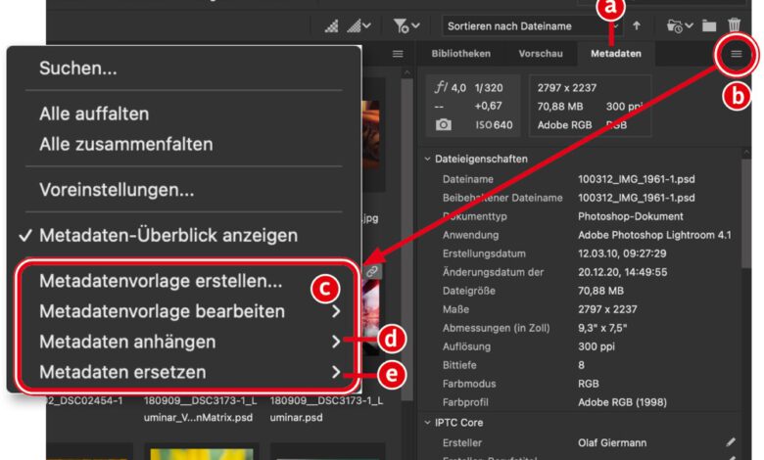Open the thumbnail quality options icon
Screen dimensions: 764x460
332,25
